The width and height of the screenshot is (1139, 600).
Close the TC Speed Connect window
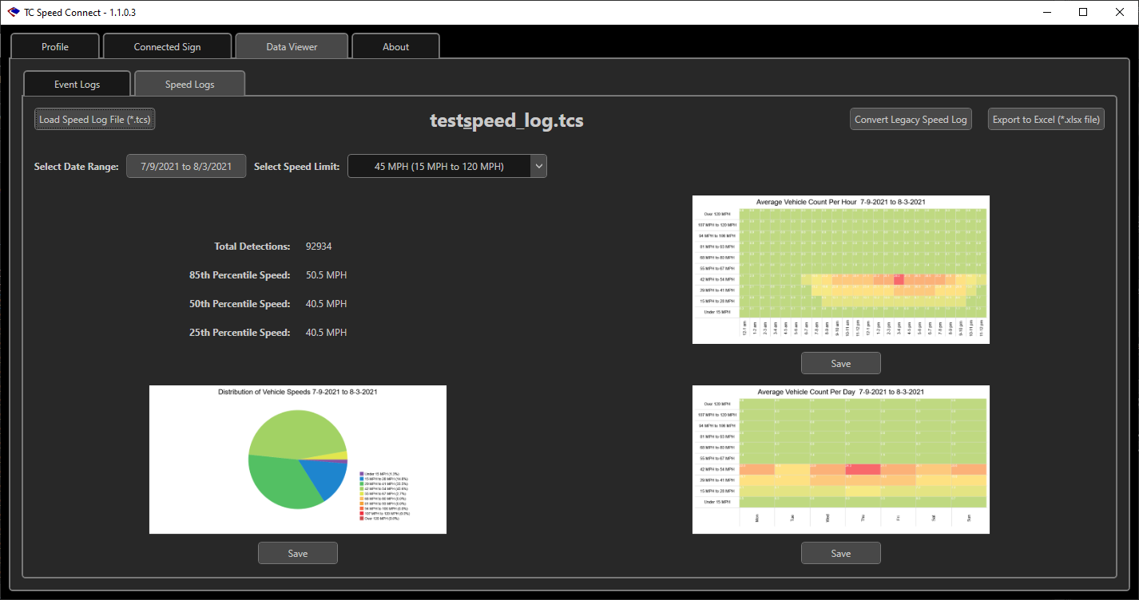coord(1120,12)
